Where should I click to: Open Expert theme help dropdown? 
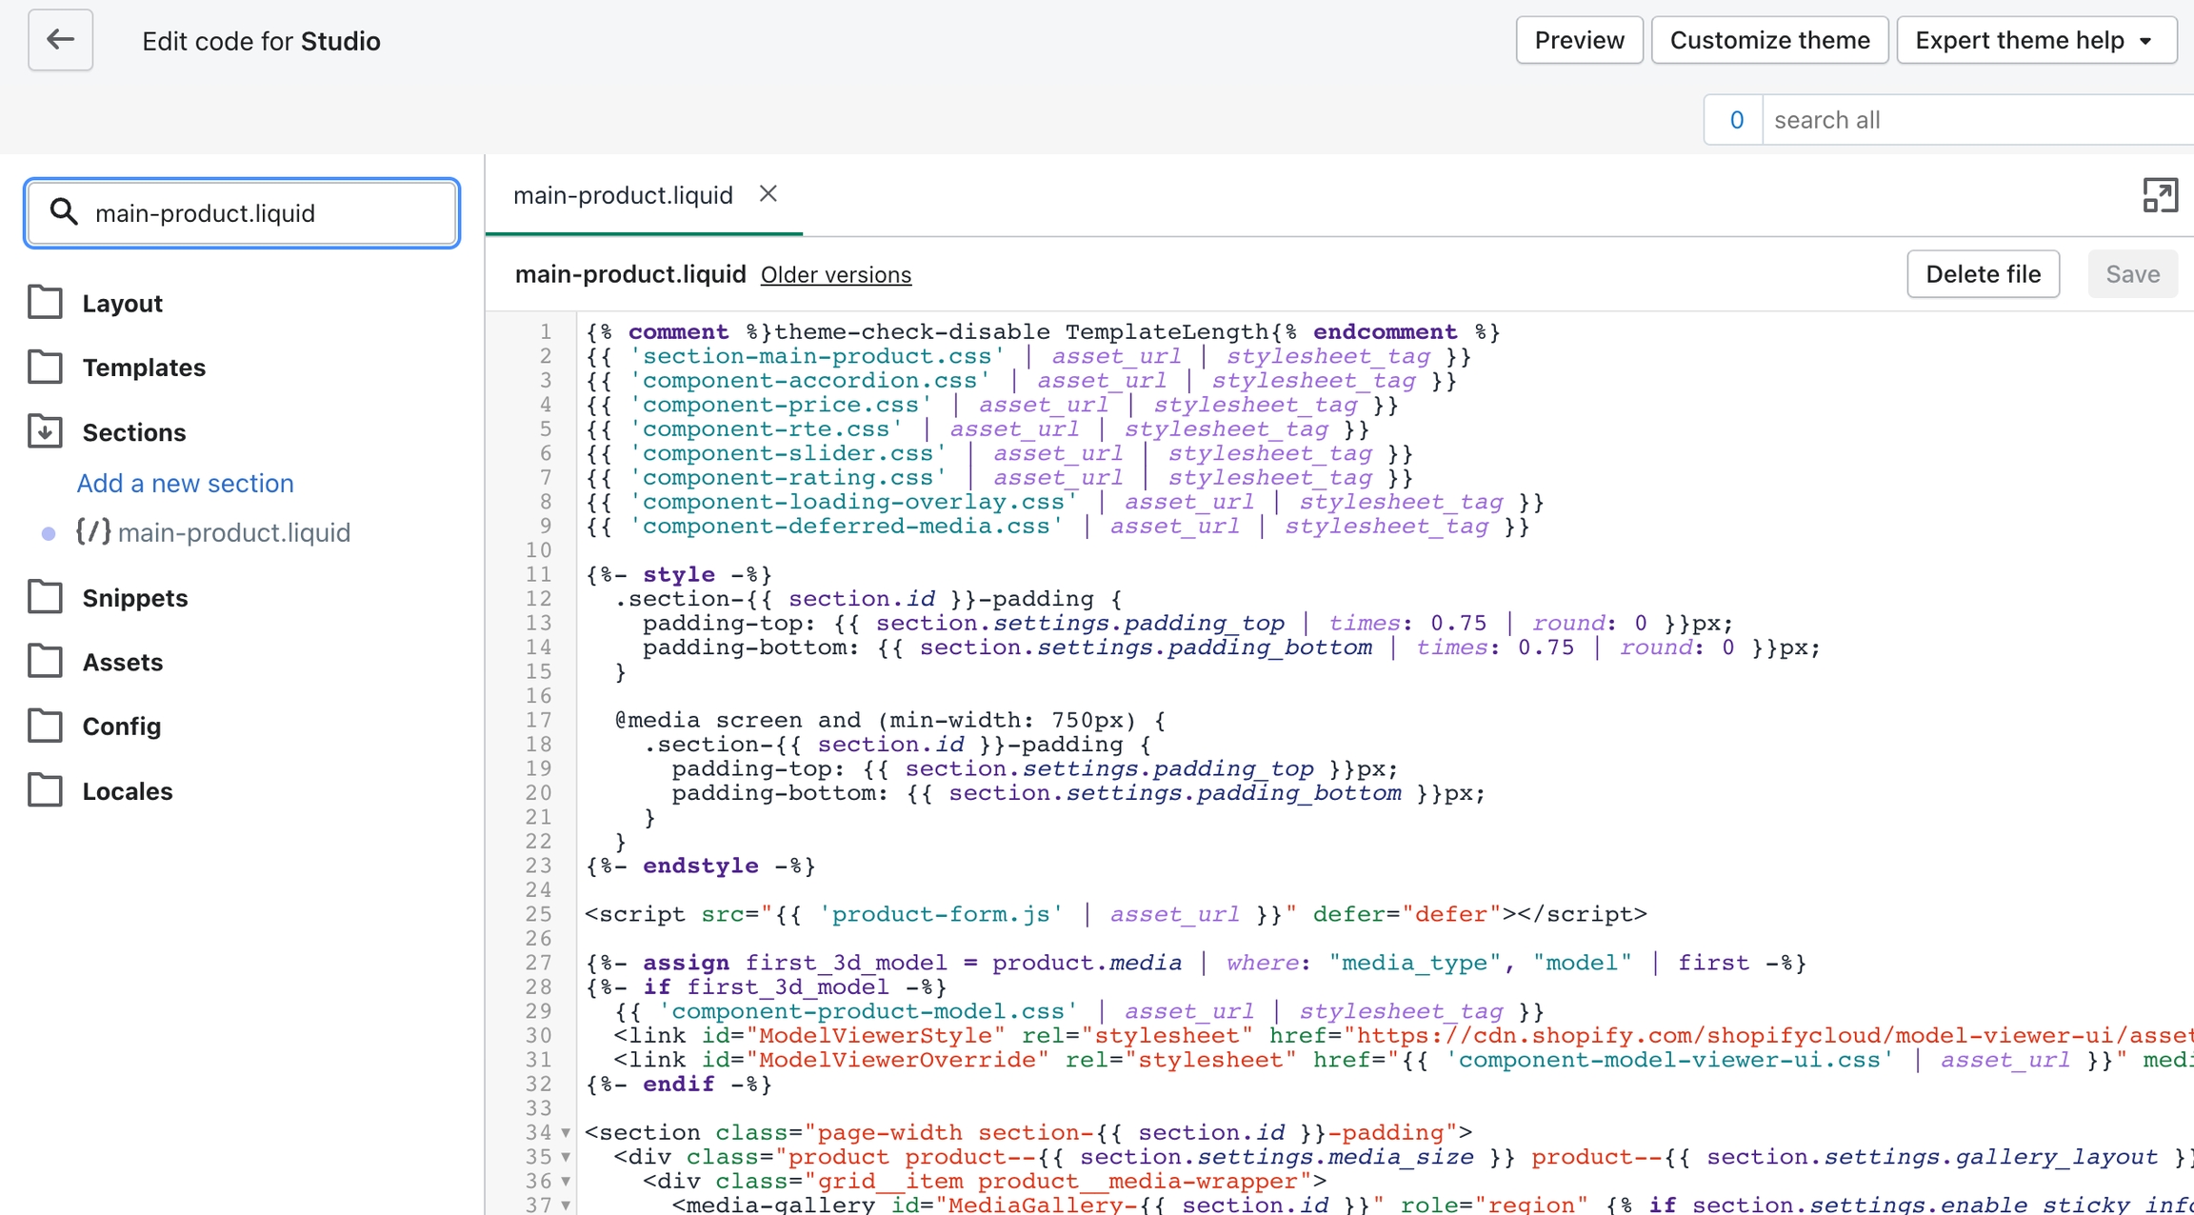(2035, 40)
